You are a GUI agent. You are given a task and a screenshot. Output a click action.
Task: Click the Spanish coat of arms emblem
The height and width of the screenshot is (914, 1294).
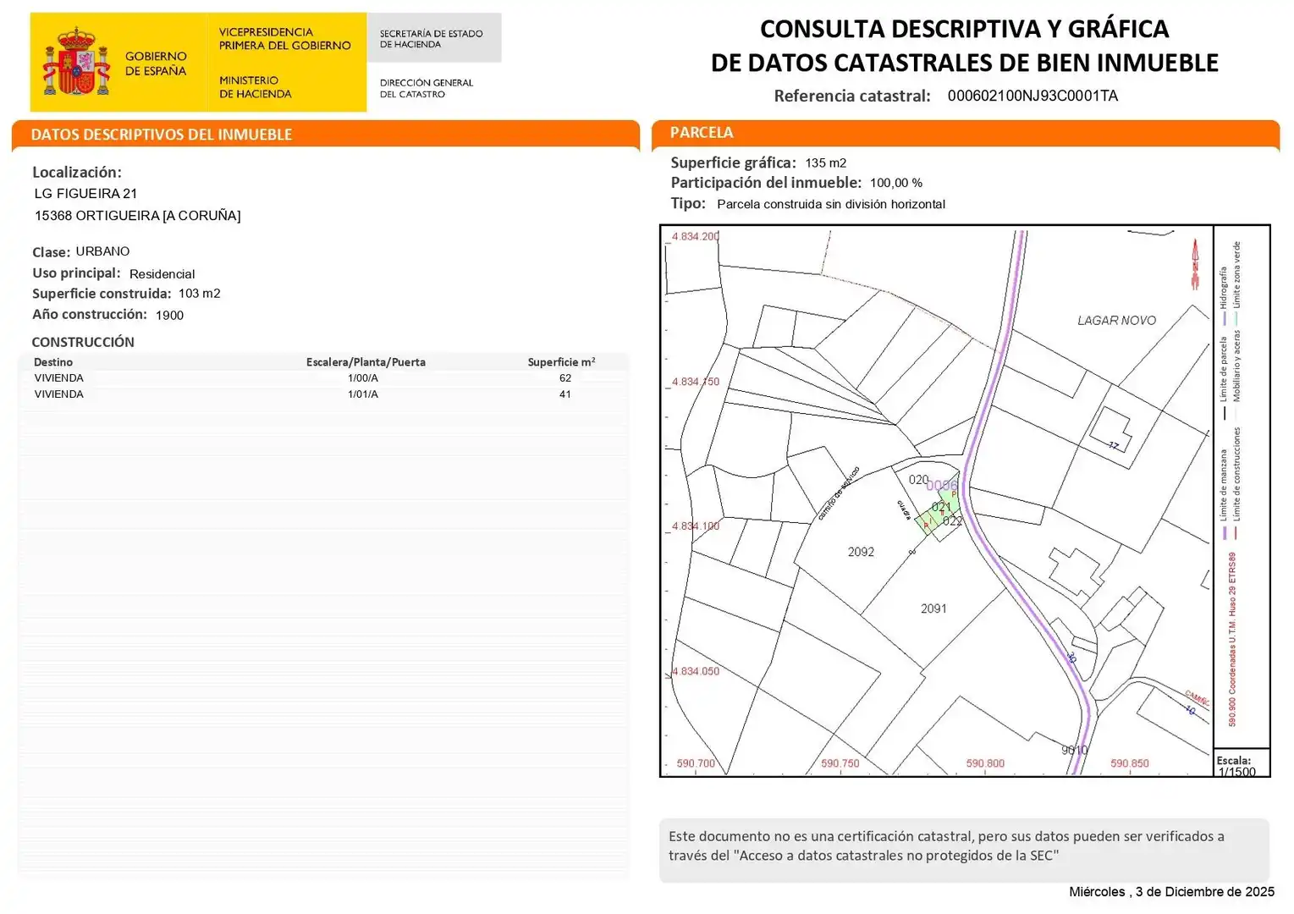(76, 61)
